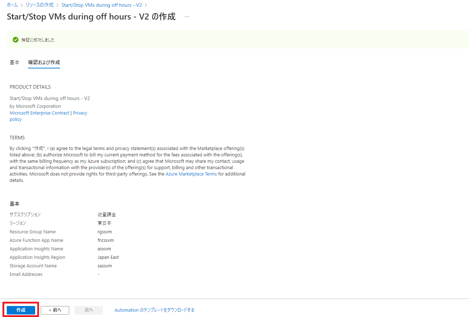The width and height of the screenshot is (469, 317).
Task: Open the ellipsis menu beside the page title
Action: (187, 16)
